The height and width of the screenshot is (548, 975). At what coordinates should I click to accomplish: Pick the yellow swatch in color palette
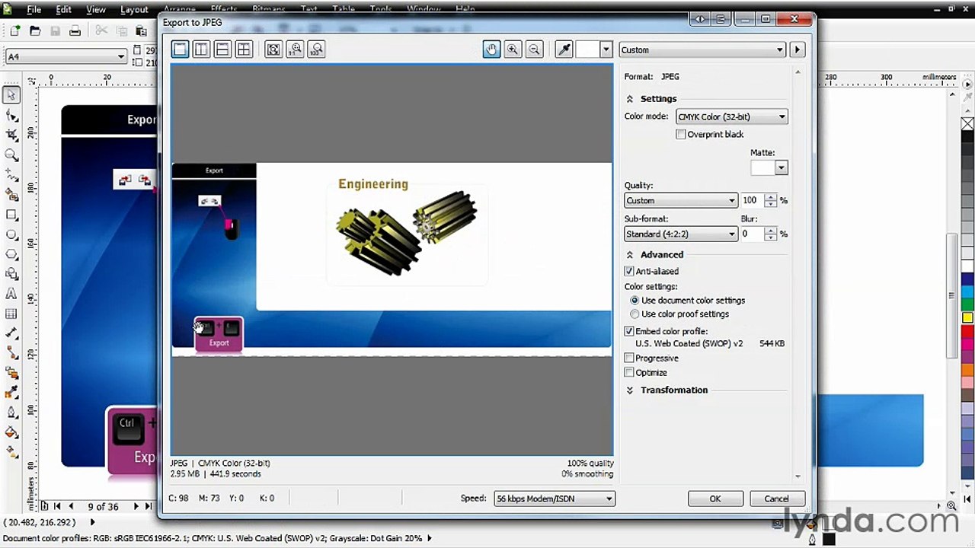(x=967, y=317)
